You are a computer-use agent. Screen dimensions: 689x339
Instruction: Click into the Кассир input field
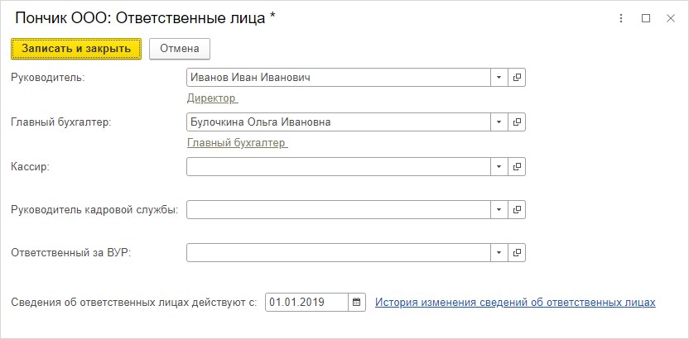pyautogui.click(x=339, y=167)
